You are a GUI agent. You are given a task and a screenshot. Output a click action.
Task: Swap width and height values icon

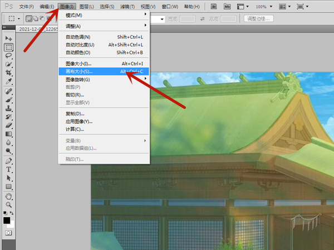click(x=203, y=19)
